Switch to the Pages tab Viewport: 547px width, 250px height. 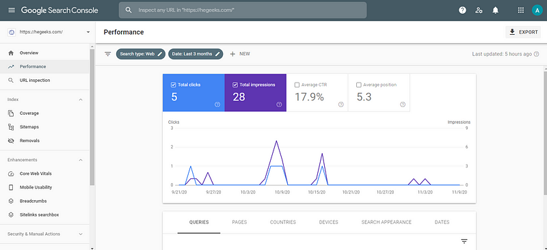click(x=239, y=222)
